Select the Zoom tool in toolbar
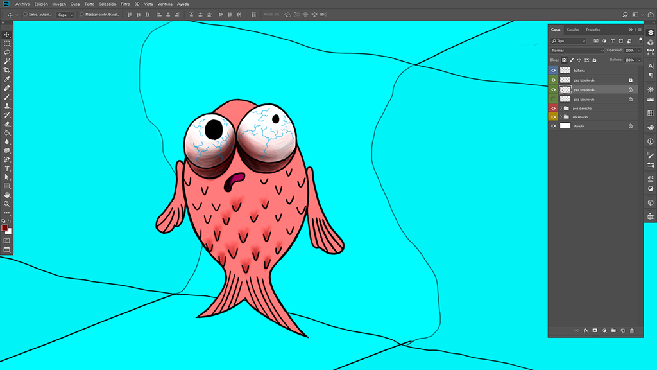Screen dimensions: 657x370 coord(7,203)
